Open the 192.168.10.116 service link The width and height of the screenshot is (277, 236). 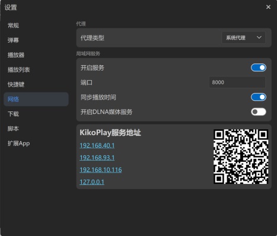coord(101,170)
